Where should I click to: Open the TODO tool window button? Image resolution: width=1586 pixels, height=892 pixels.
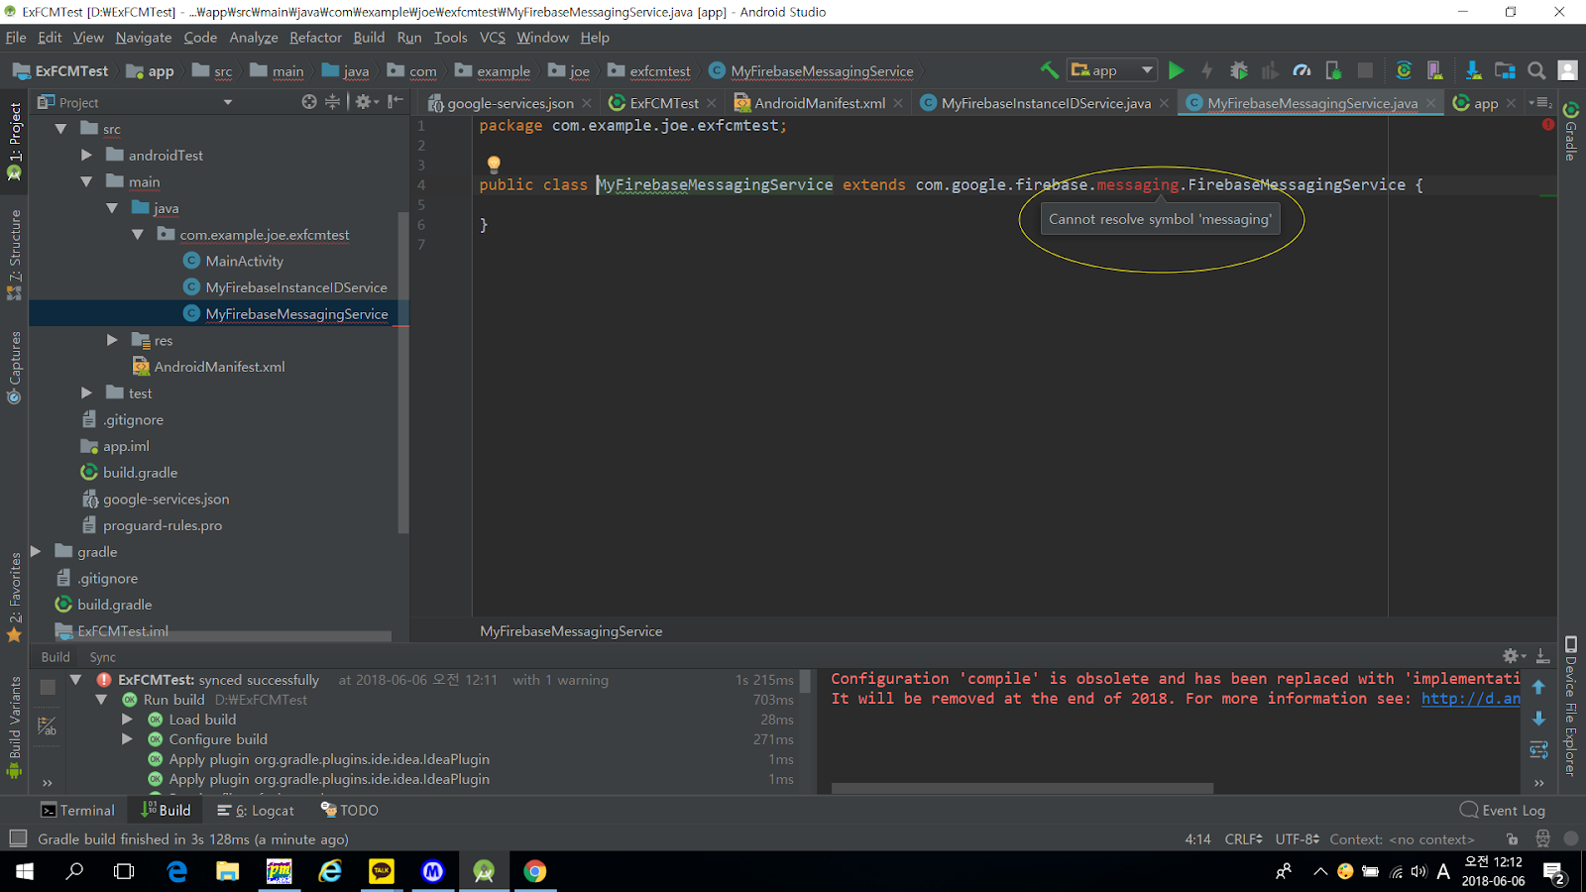[350, 810]
